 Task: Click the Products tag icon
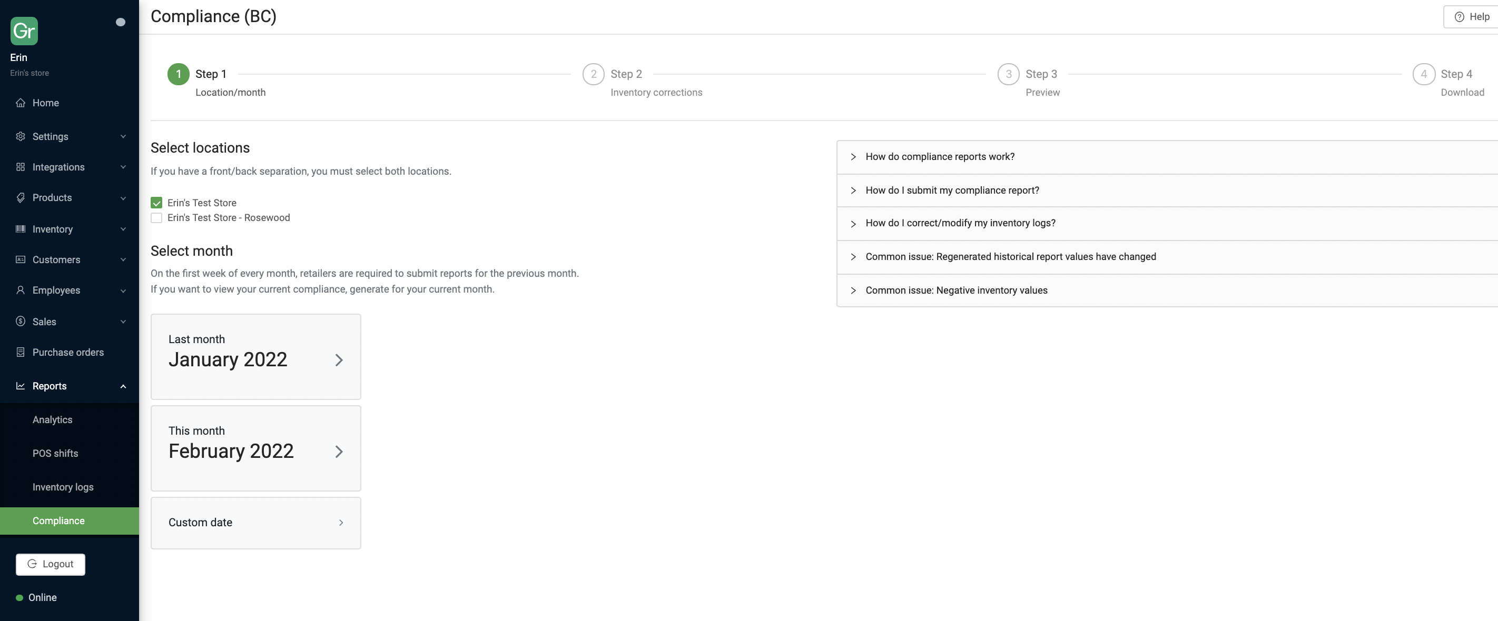(21, 197)
